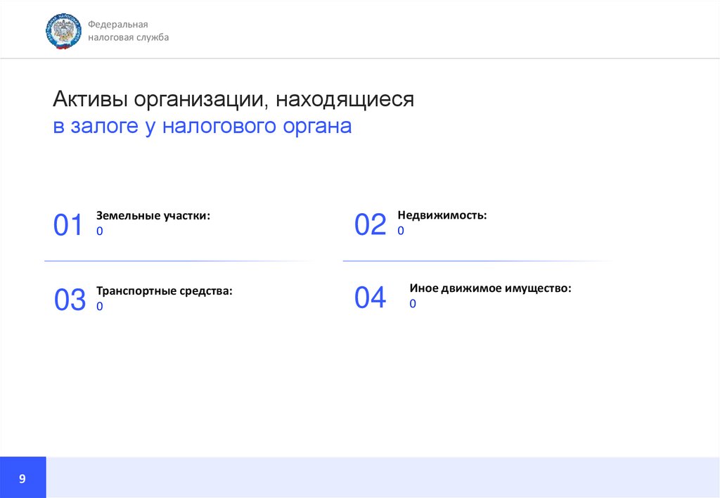Click the number '02' marker
720x498 pixels.
click(x=370, y=224)
